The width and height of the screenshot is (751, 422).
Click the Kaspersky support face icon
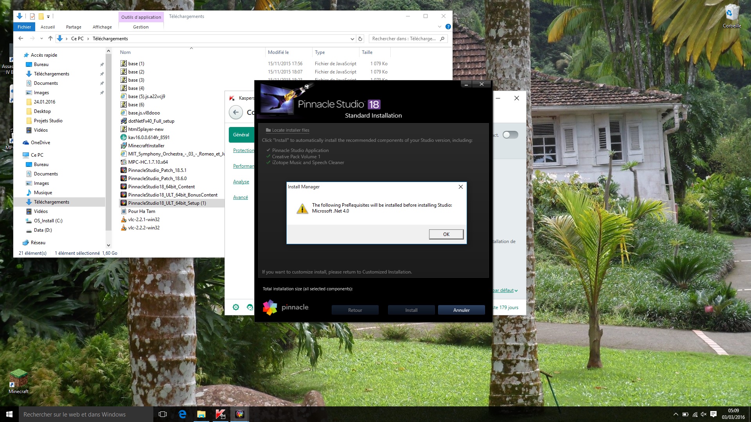pyautogui.click(x=250, y=307)
